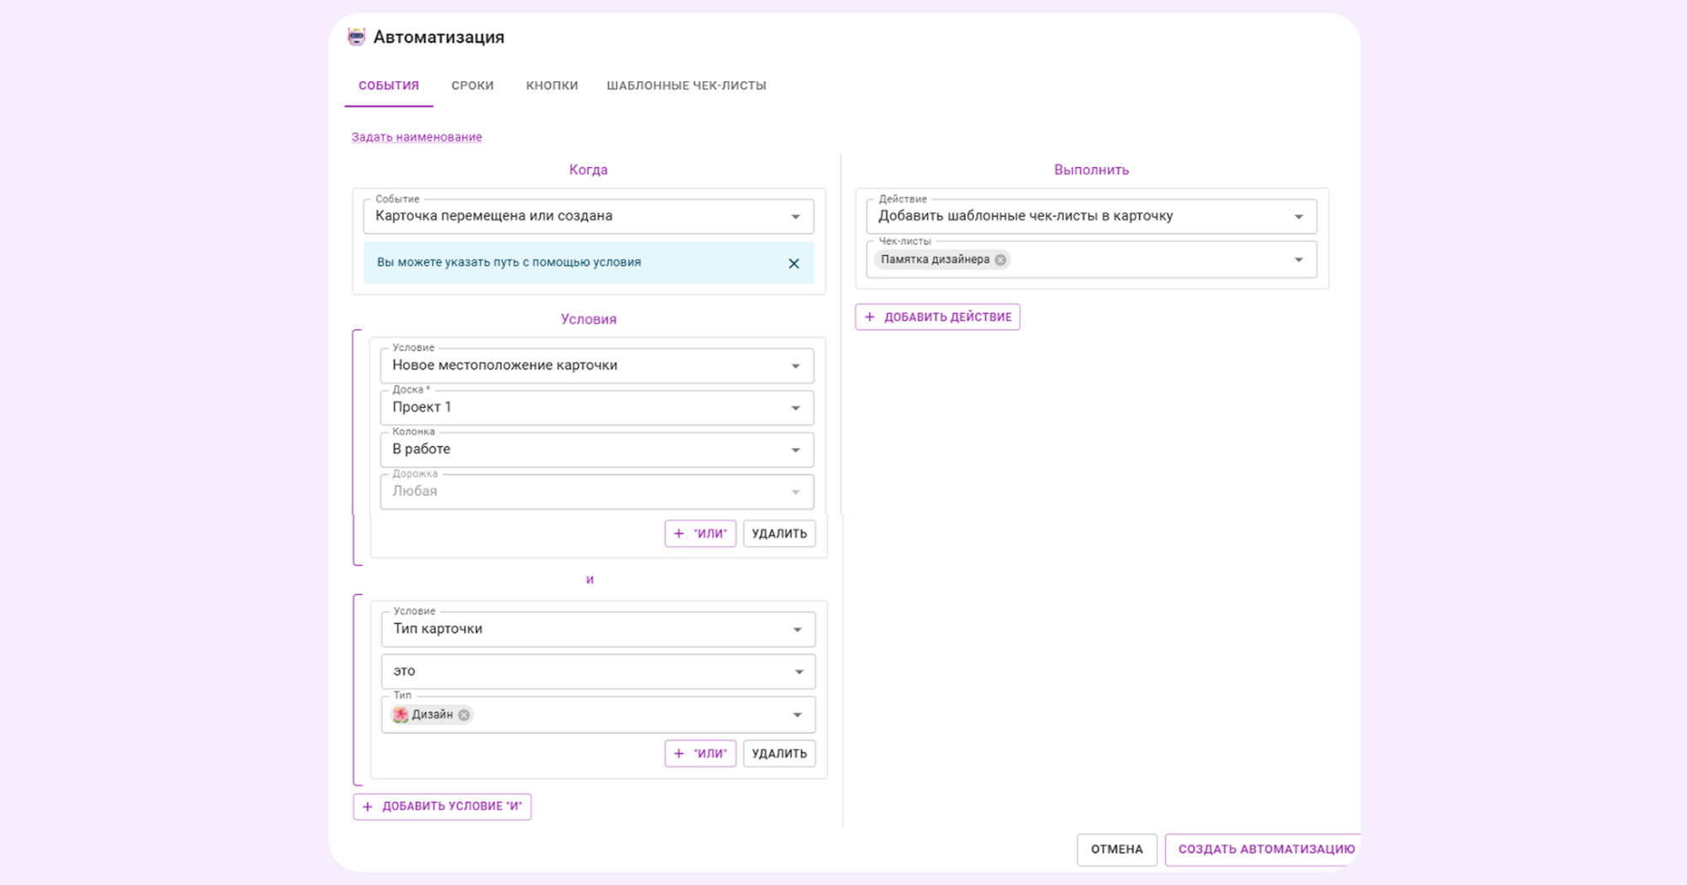1687x885 pixels.
Task: Delete the Новое местоположение карточки condition
Action: click(779, 534)
